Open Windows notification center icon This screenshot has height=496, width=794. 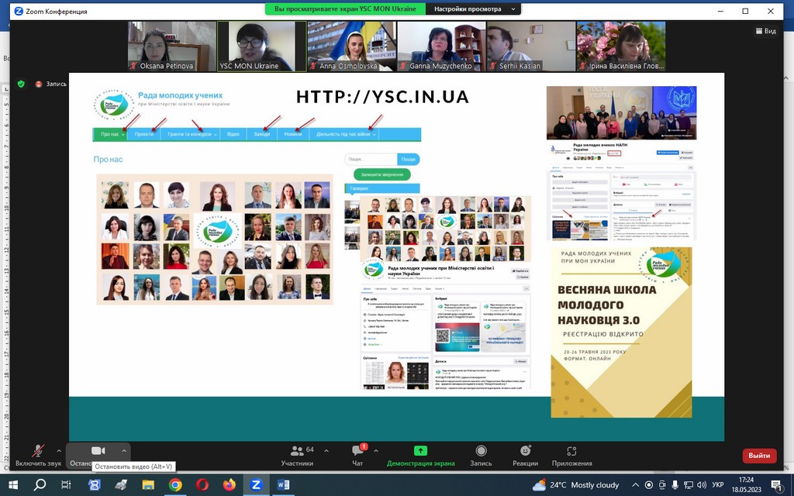[777, 485]
